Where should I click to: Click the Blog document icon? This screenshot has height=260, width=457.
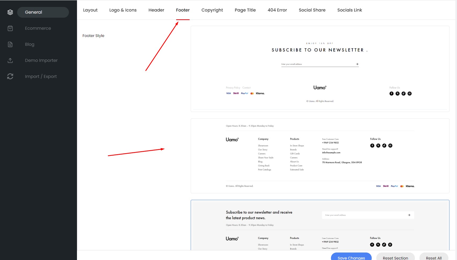10,44
